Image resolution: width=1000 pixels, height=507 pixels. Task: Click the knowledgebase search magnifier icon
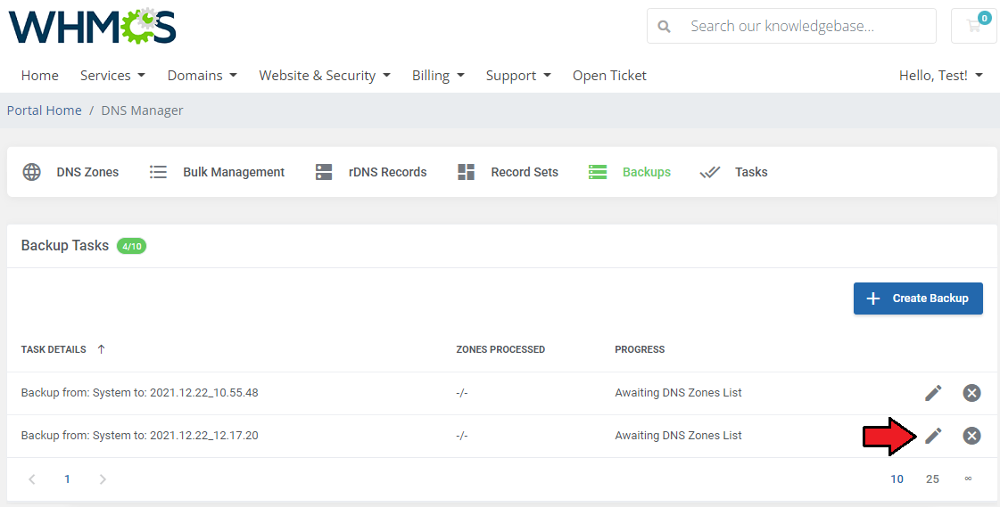[664, 26]
